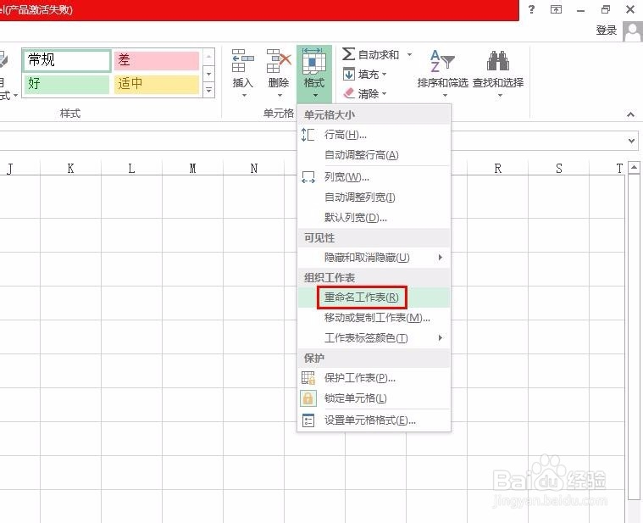Image resolution: width=643 pixels, height=523 pixels.
Task: Select column R header
Action: tap(498, 168)
